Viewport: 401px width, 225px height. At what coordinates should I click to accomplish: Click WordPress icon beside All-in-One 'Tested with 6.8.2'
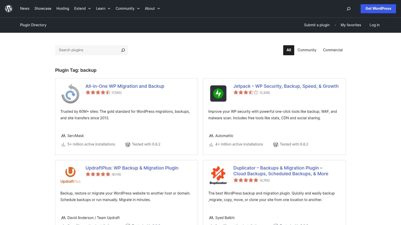click(128, 144)
